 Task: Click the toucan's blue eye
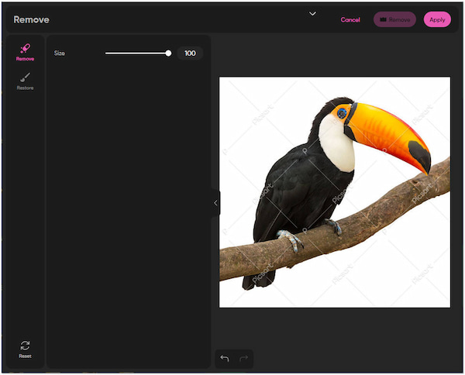point(342,113)
